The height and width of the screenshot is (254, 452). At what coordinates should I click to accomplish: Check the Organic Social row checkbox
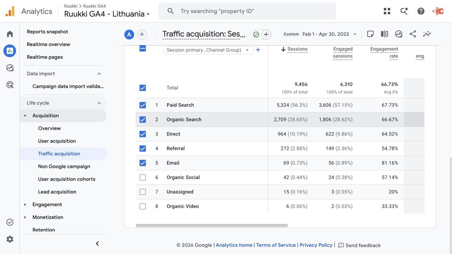pyautogui.click(x=143, y=177)
